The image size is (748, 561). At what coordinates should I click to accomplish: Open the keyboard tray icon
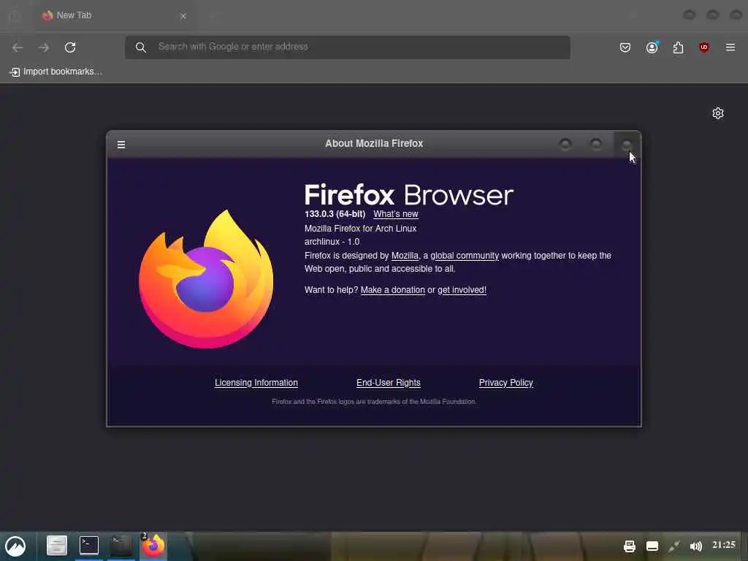point(652,546)
